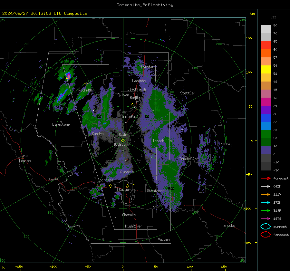290x271 pixels.
Task: Click the Banff label on map
Action: (53, 179)
